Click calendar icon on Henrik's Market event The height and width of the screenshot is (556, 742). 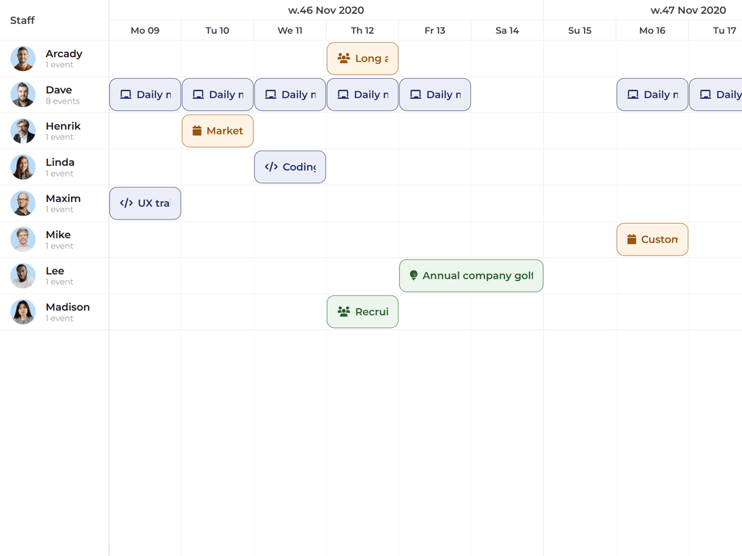pos(196,131)
